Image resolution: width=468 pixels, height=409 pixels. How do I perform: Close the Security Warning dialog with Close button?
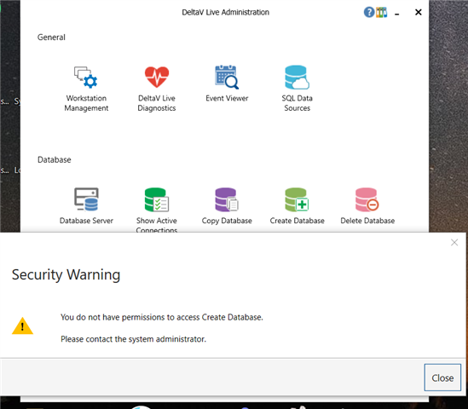pyautogui.click(x=442, y=377)
